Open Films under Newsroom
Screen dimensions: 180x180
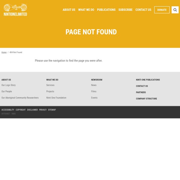tap(94, 91)
